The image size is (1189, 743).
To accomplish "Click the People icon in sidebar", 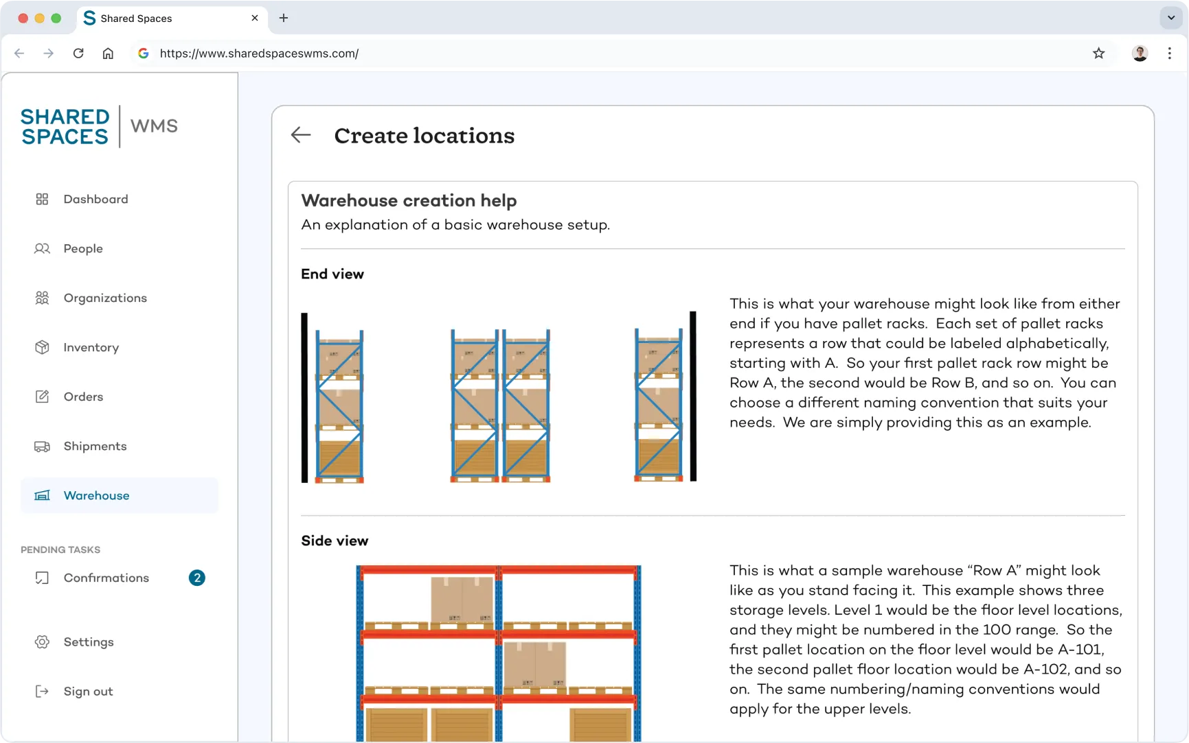I will coord(42,248).
